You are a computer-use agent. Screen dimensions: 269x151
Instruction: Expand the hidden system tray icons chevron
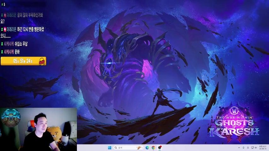(x=239, y=148)
